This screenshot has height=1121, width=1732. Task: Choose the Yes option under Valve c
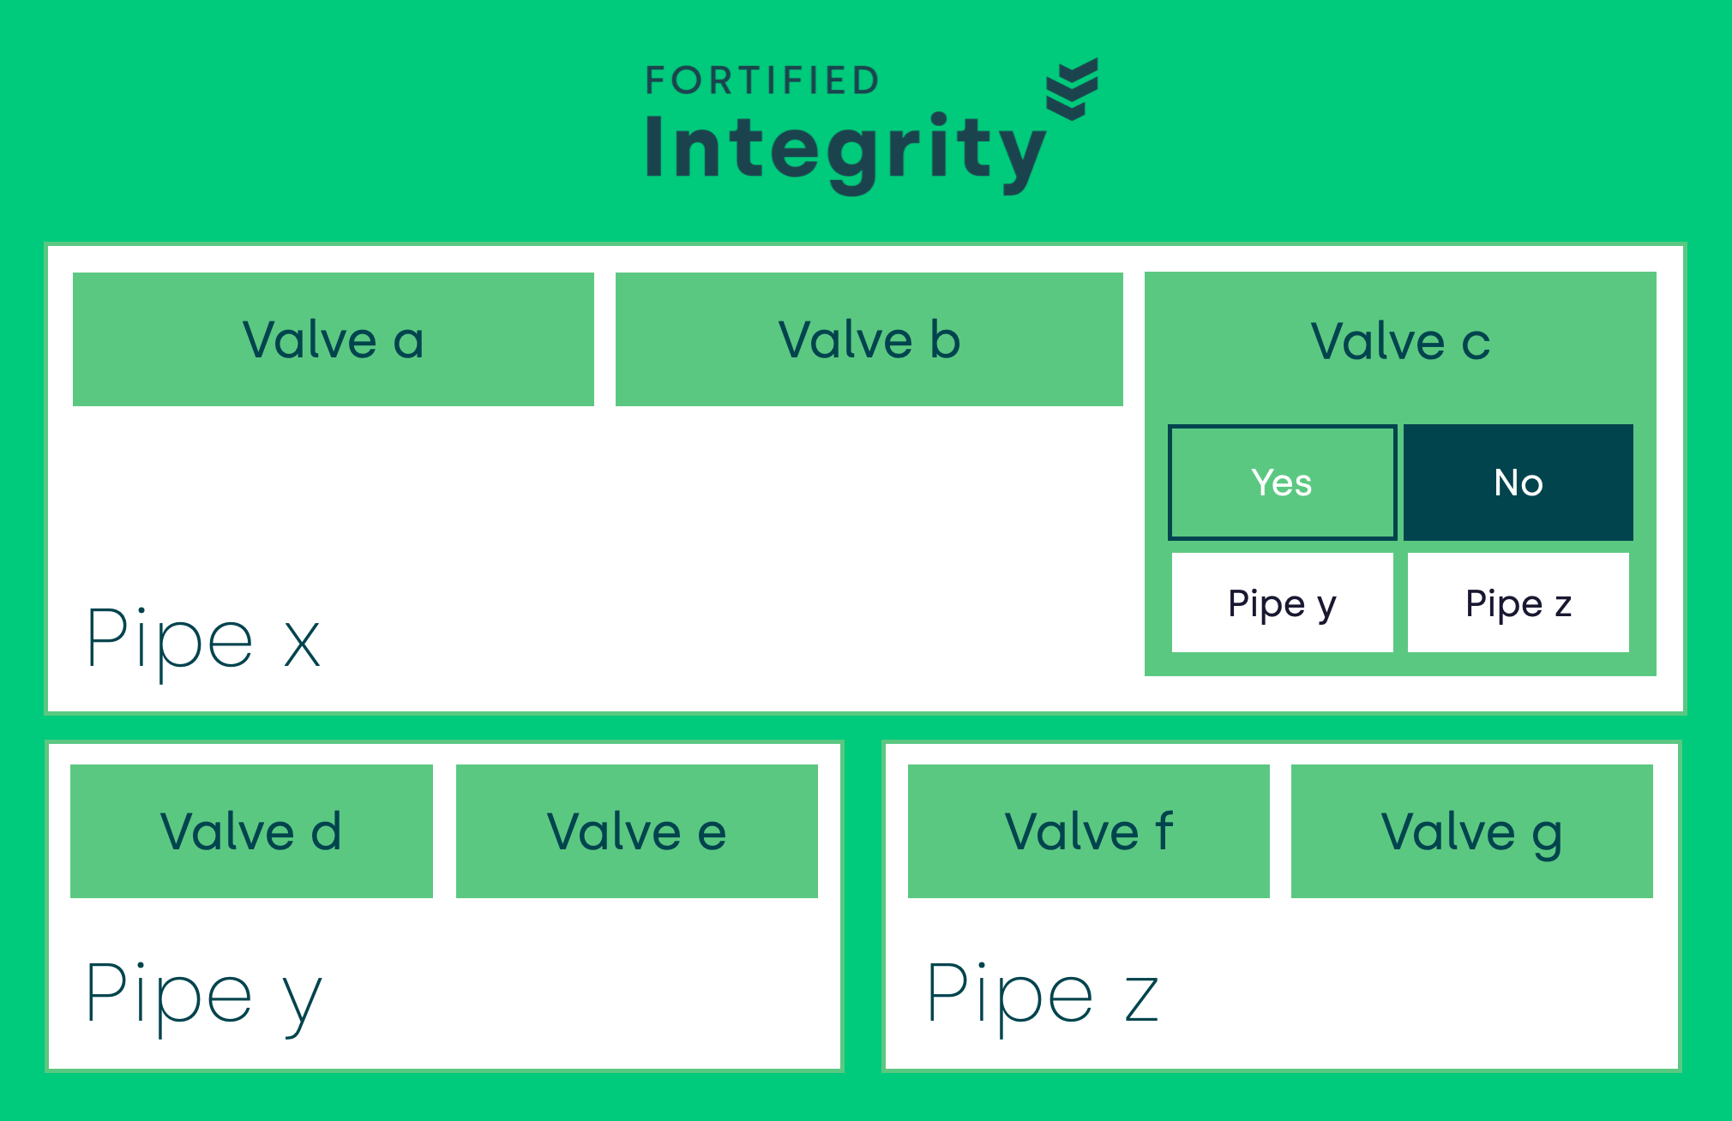tap(1282, 483)
